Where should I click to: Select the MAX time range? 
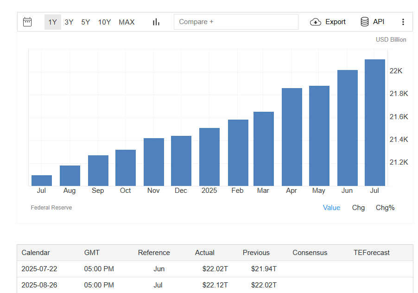click(x=127, y=22)
